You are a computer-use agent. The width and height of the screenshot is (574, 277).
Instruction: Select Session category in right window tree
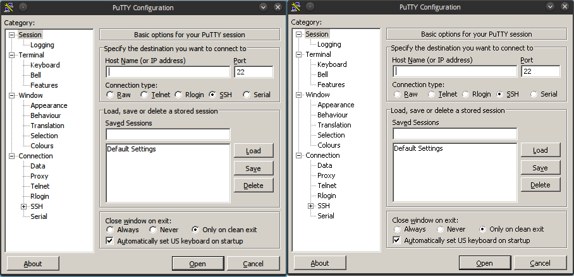coord(317,34)
